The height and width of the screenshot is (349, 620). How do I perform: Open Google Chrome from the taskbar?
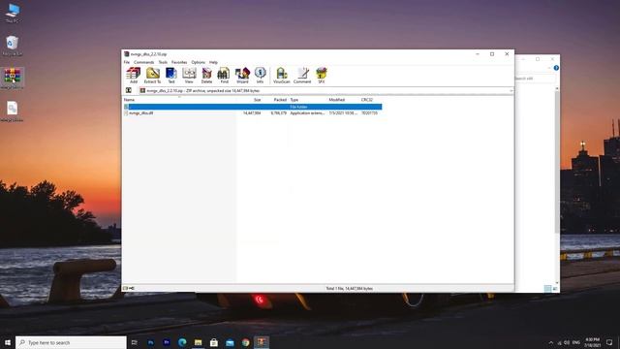tap(245, 342)
